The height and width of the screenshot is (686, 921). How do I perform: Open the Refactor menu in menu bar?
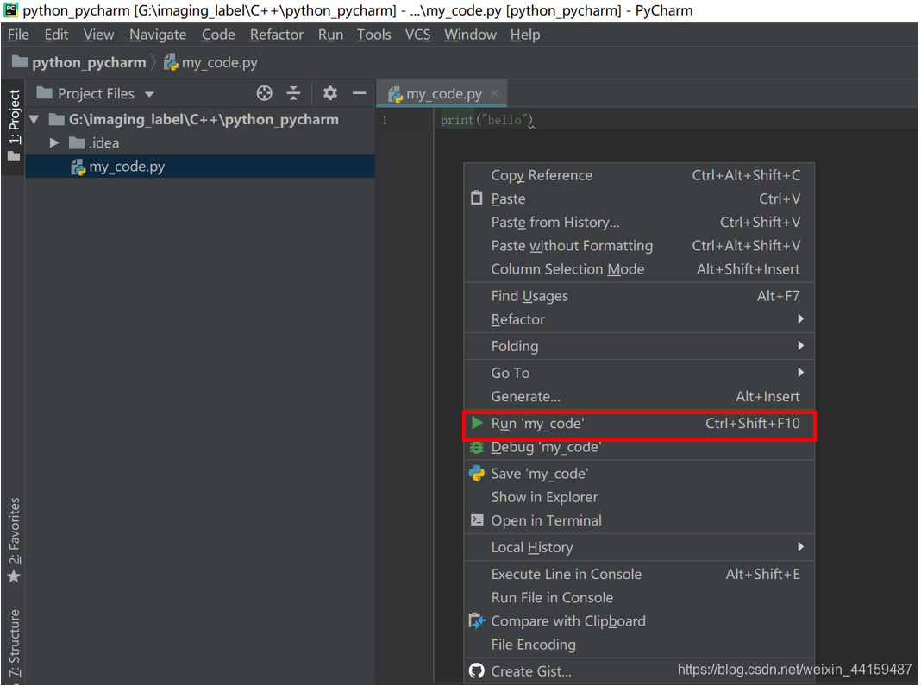277,35
